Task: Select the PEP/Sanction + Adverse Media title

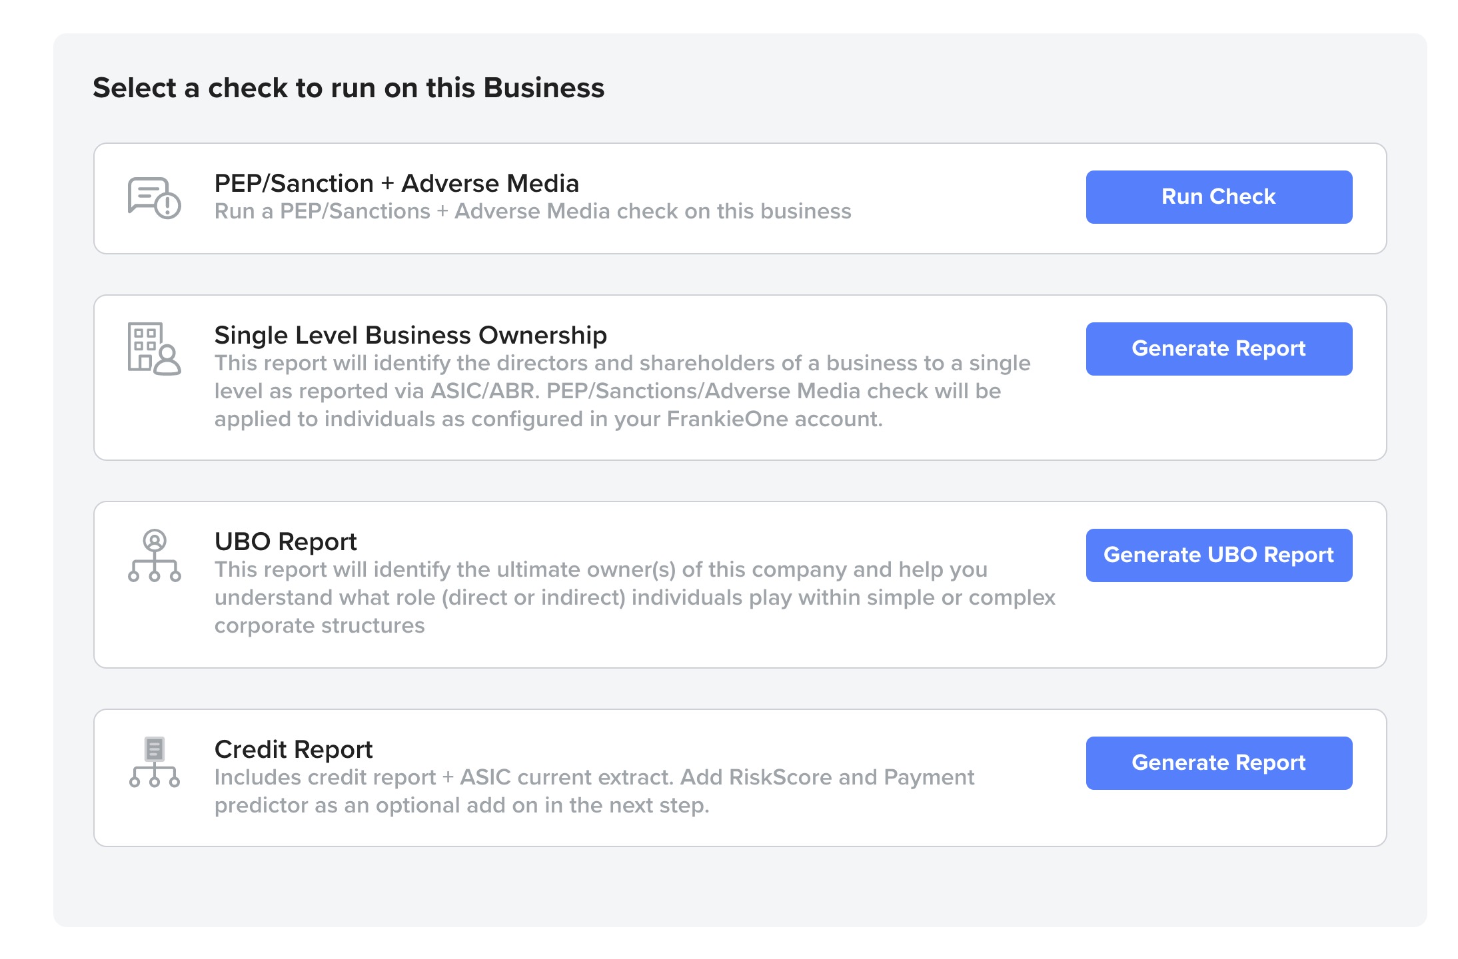Action: click(396, 183)
